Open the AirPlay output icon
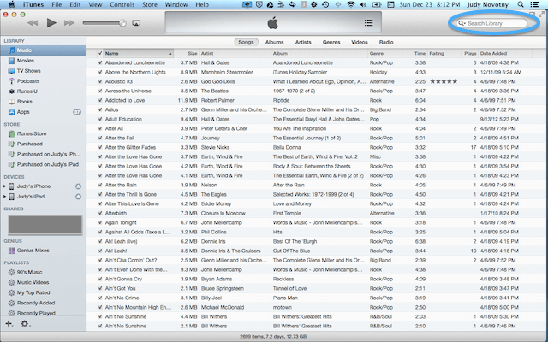 [136, 23]
